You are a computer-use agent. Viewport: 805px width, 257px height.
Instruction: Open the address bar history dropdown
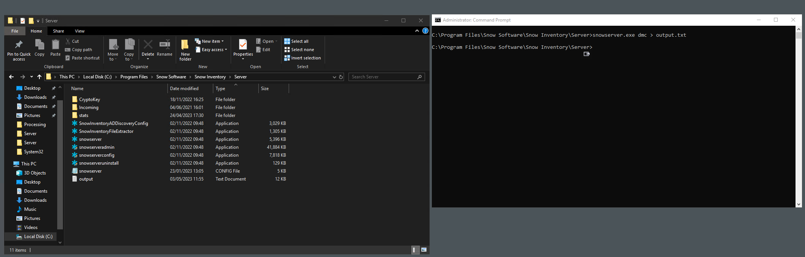(334, 77)
